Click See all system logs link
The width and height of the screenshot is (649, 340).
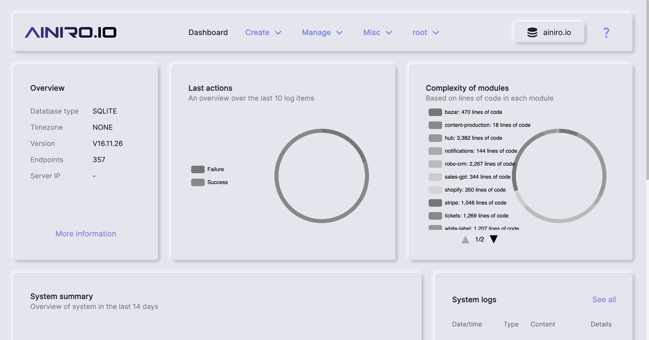coord(604,300)
